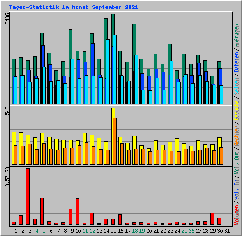Click the cyan pages bar for day 23
This screenshot has width=242, height=236.
[x=172, y=83]
